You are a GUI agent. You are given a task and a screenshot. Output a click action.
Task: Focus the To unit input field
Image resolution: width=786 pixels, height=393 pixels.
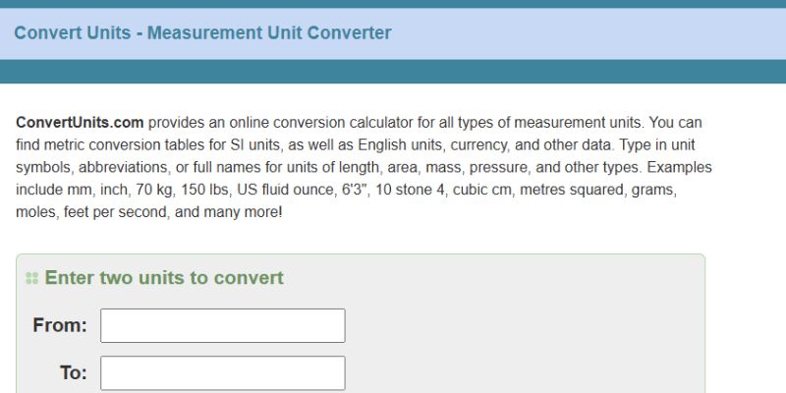(x=222, y=373)
